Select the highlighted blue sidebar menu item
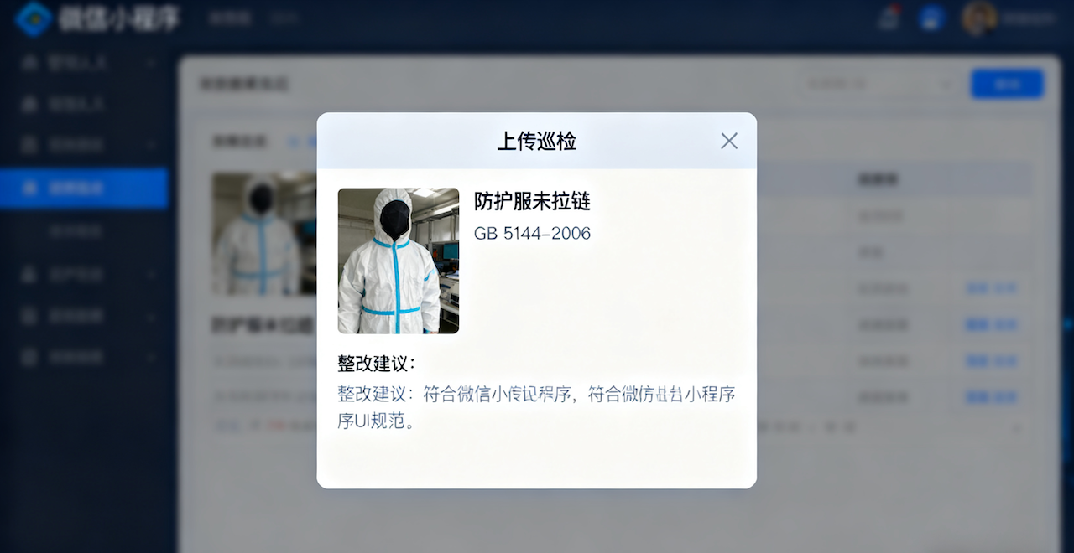Viewport: 1074px width, 553px height. click(84, 188)
